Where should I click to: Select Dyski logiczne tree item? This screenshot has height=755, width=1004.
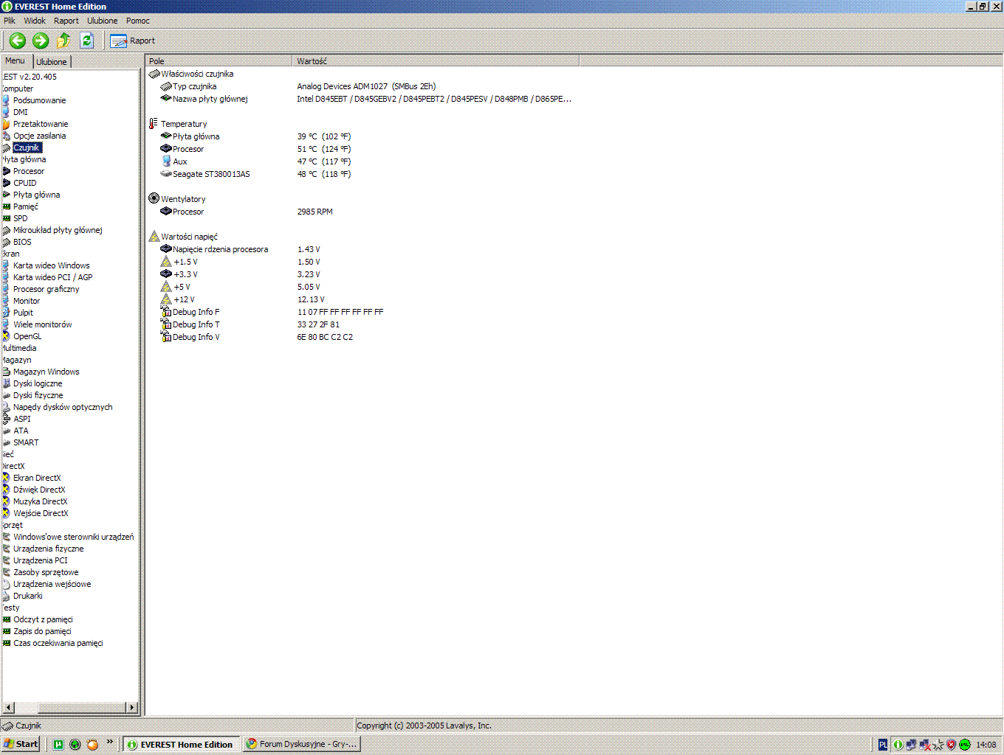pos(38,383)
